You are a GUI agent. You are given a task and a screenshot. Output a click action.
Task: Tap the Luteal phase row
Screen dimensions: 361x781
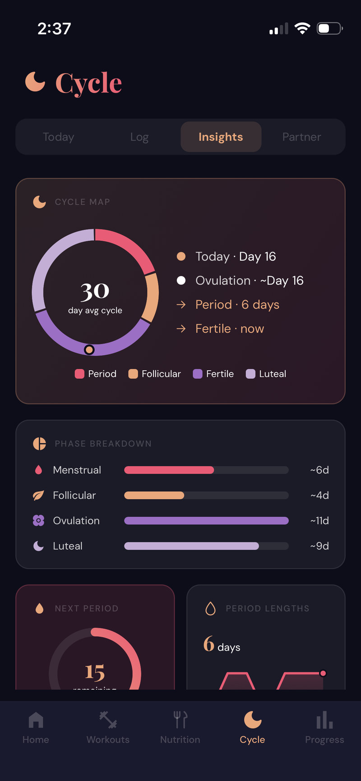point(180,546)
